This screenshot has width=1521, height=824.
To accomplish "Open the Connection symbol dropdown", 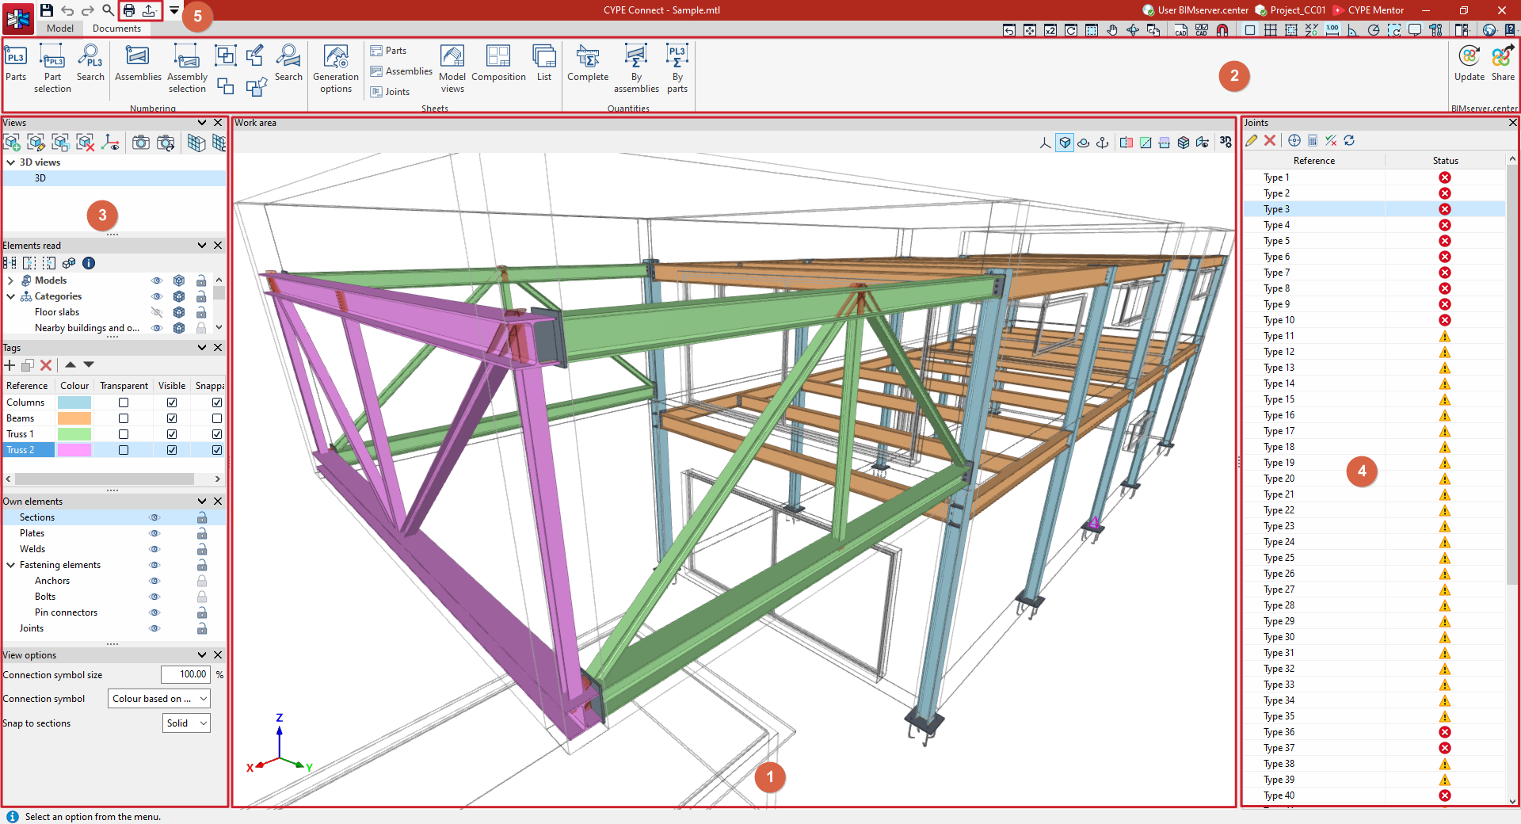I will click(x=158, y=699).
